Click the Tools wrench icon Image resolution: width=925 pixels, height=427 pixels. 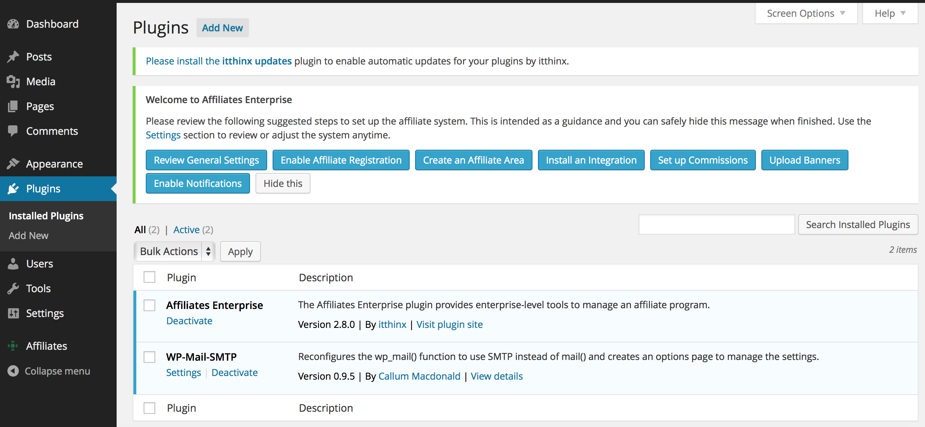pos(13,289)
